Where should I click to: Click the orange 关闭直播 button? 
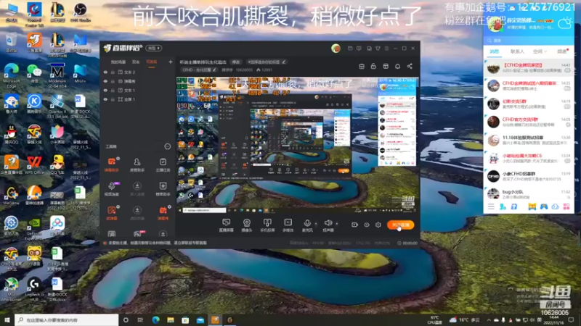point(401,225)
